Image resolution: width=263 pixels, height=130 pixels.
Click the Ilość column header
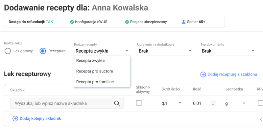pyautogui.click(x=197, y=89)
